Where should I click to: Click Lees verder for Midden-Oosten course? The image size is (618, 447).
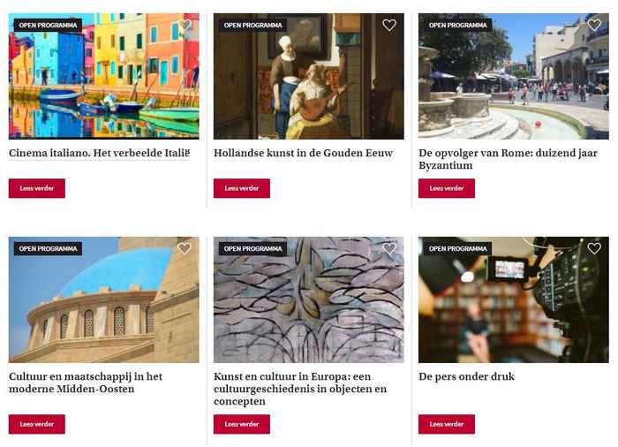point(37,424)
